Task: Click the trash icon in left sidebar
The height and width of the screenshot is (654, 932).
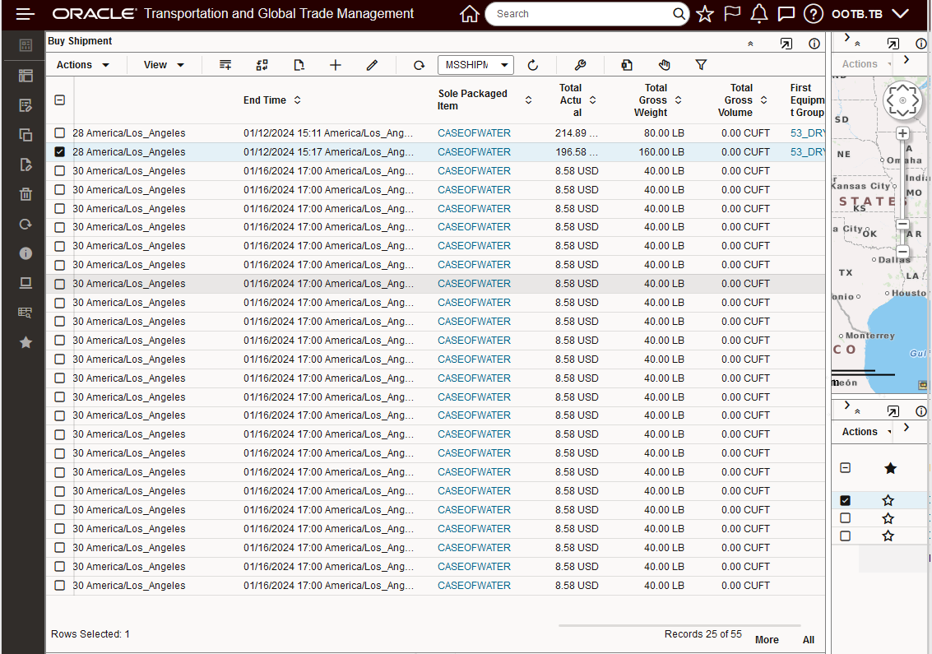Action: (25, 194)
